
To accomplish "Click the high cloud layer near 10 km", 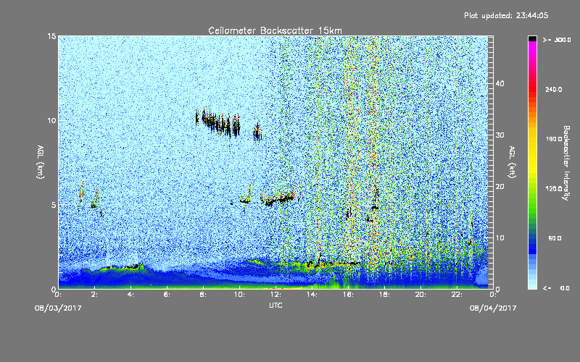I will [218, 123].
